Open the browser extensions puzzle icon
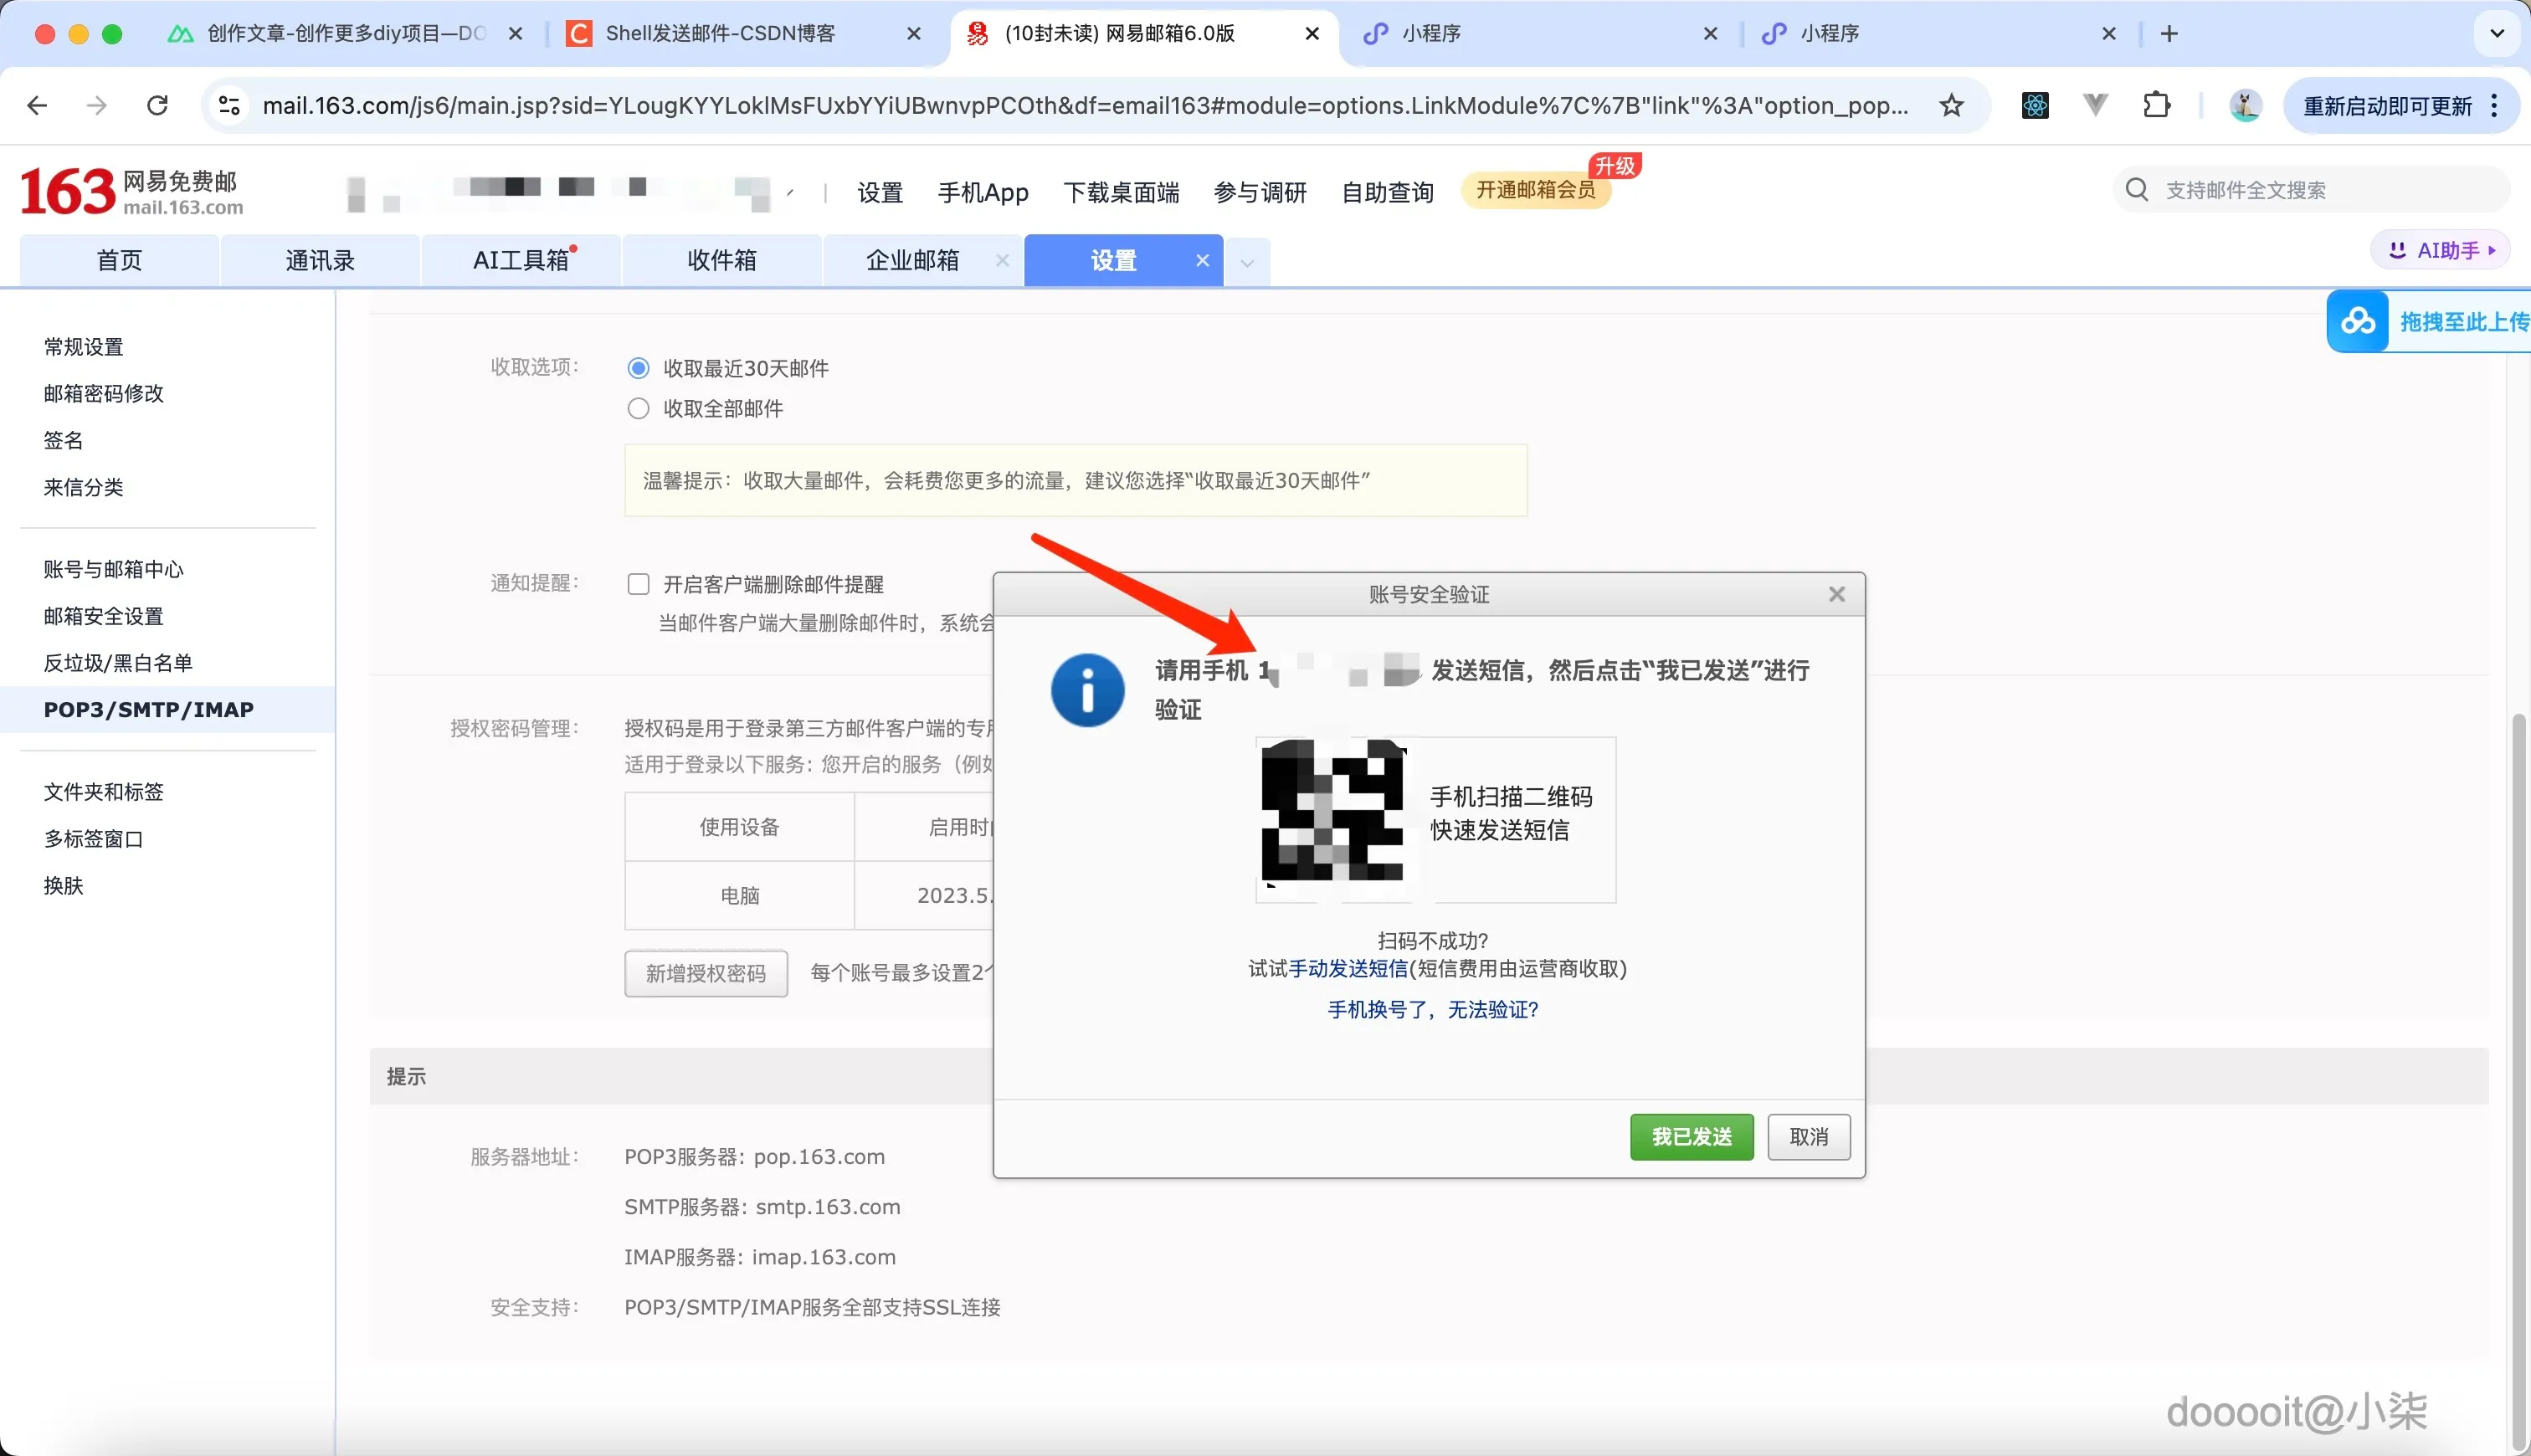The height and width of the screenshot is (1456, 2531). pos(2156,105)
